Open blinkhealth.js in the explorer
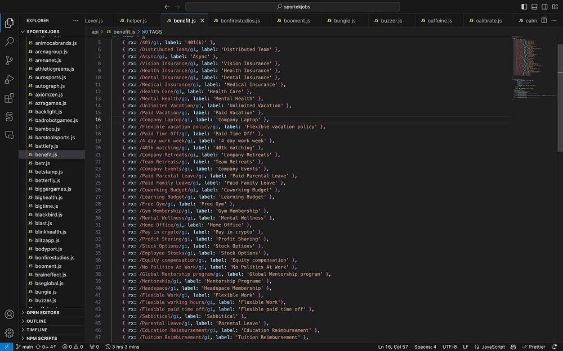Image resolution: width=563 pixels, height=351 pixels. point(51,232)
